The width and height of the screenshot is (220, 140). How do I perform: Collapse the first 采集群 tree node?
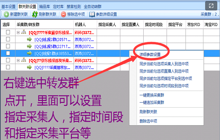[x=18, y=32]
